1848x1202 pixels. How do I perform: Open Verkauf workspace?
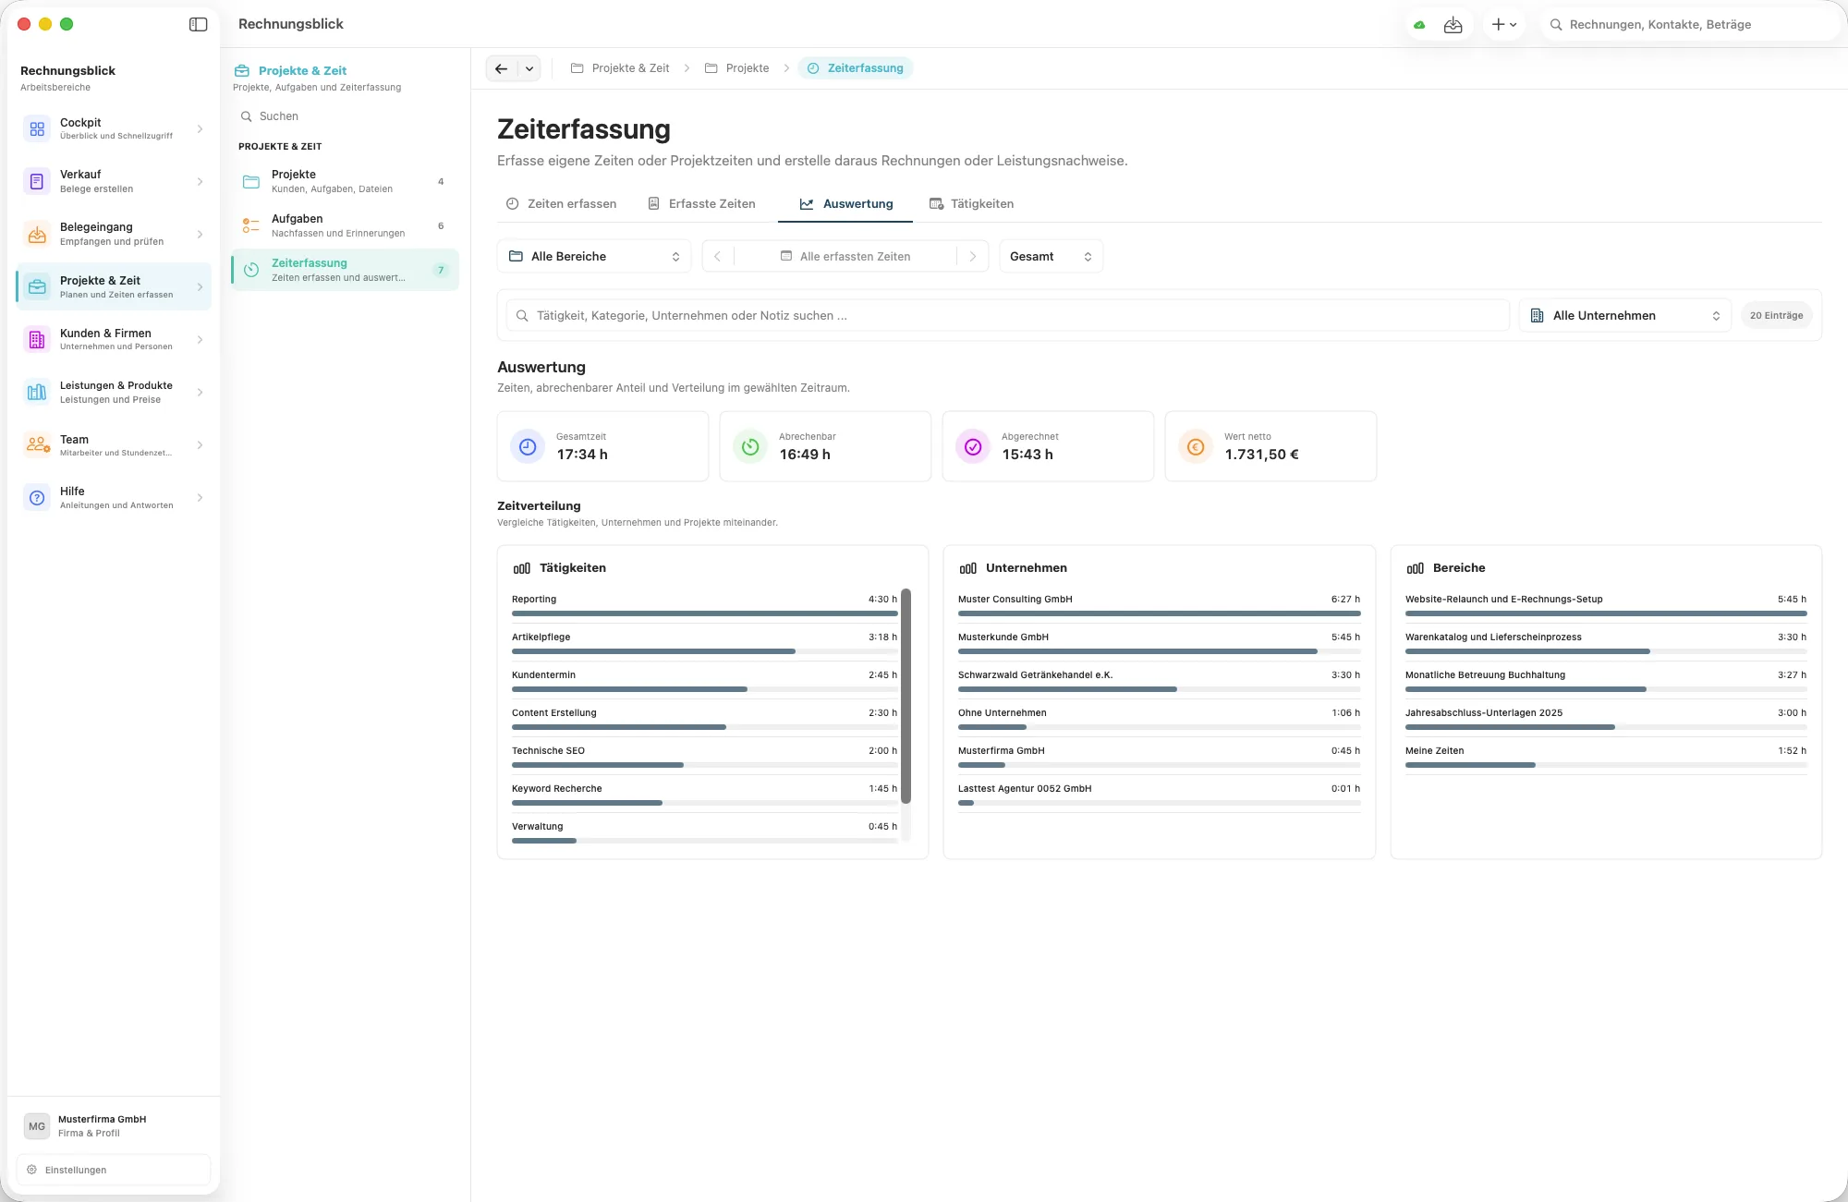click(x=114, y=182)
